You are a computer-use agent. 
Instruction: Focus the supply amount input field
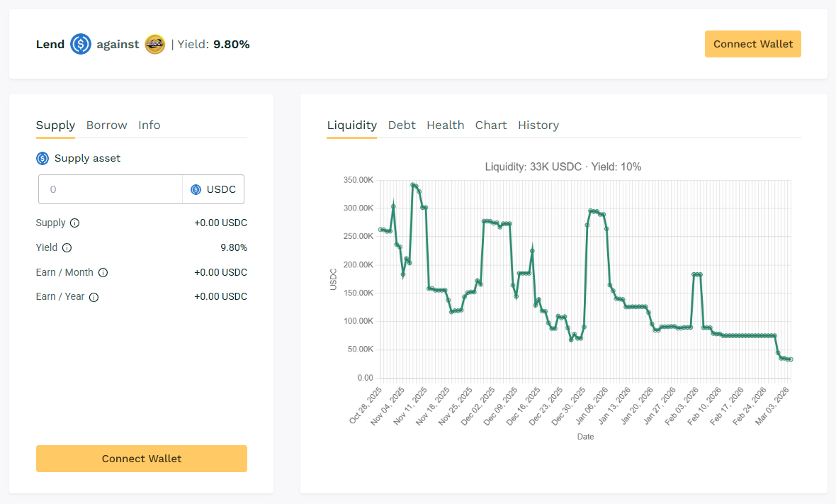click(x=110, y=189)
